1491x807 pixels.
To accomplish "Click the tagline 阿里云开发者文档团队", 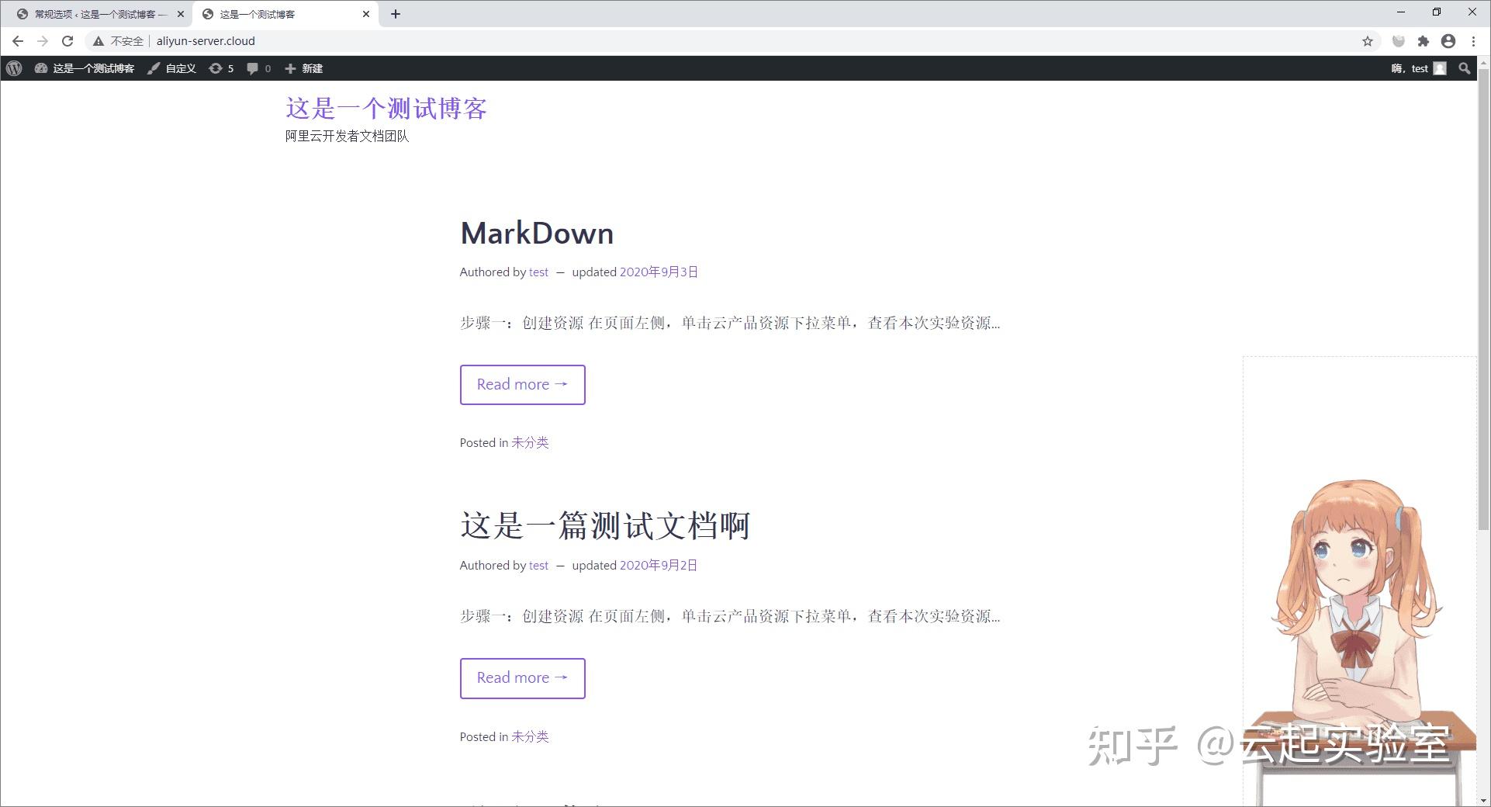I will 347,136.
